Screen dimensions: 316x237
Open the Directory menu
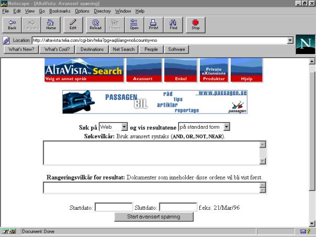(x=102, y=11)
